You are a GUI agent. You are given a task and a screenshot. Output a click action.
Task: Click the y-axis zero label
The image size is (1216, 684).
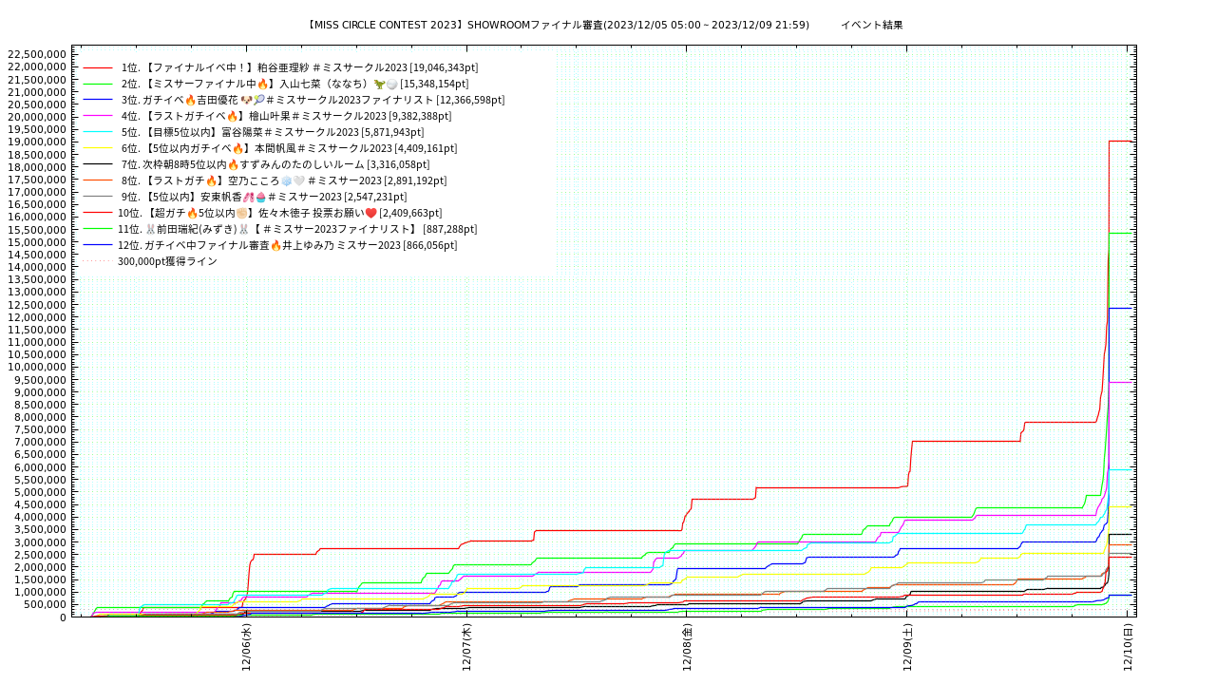point(64,617)
